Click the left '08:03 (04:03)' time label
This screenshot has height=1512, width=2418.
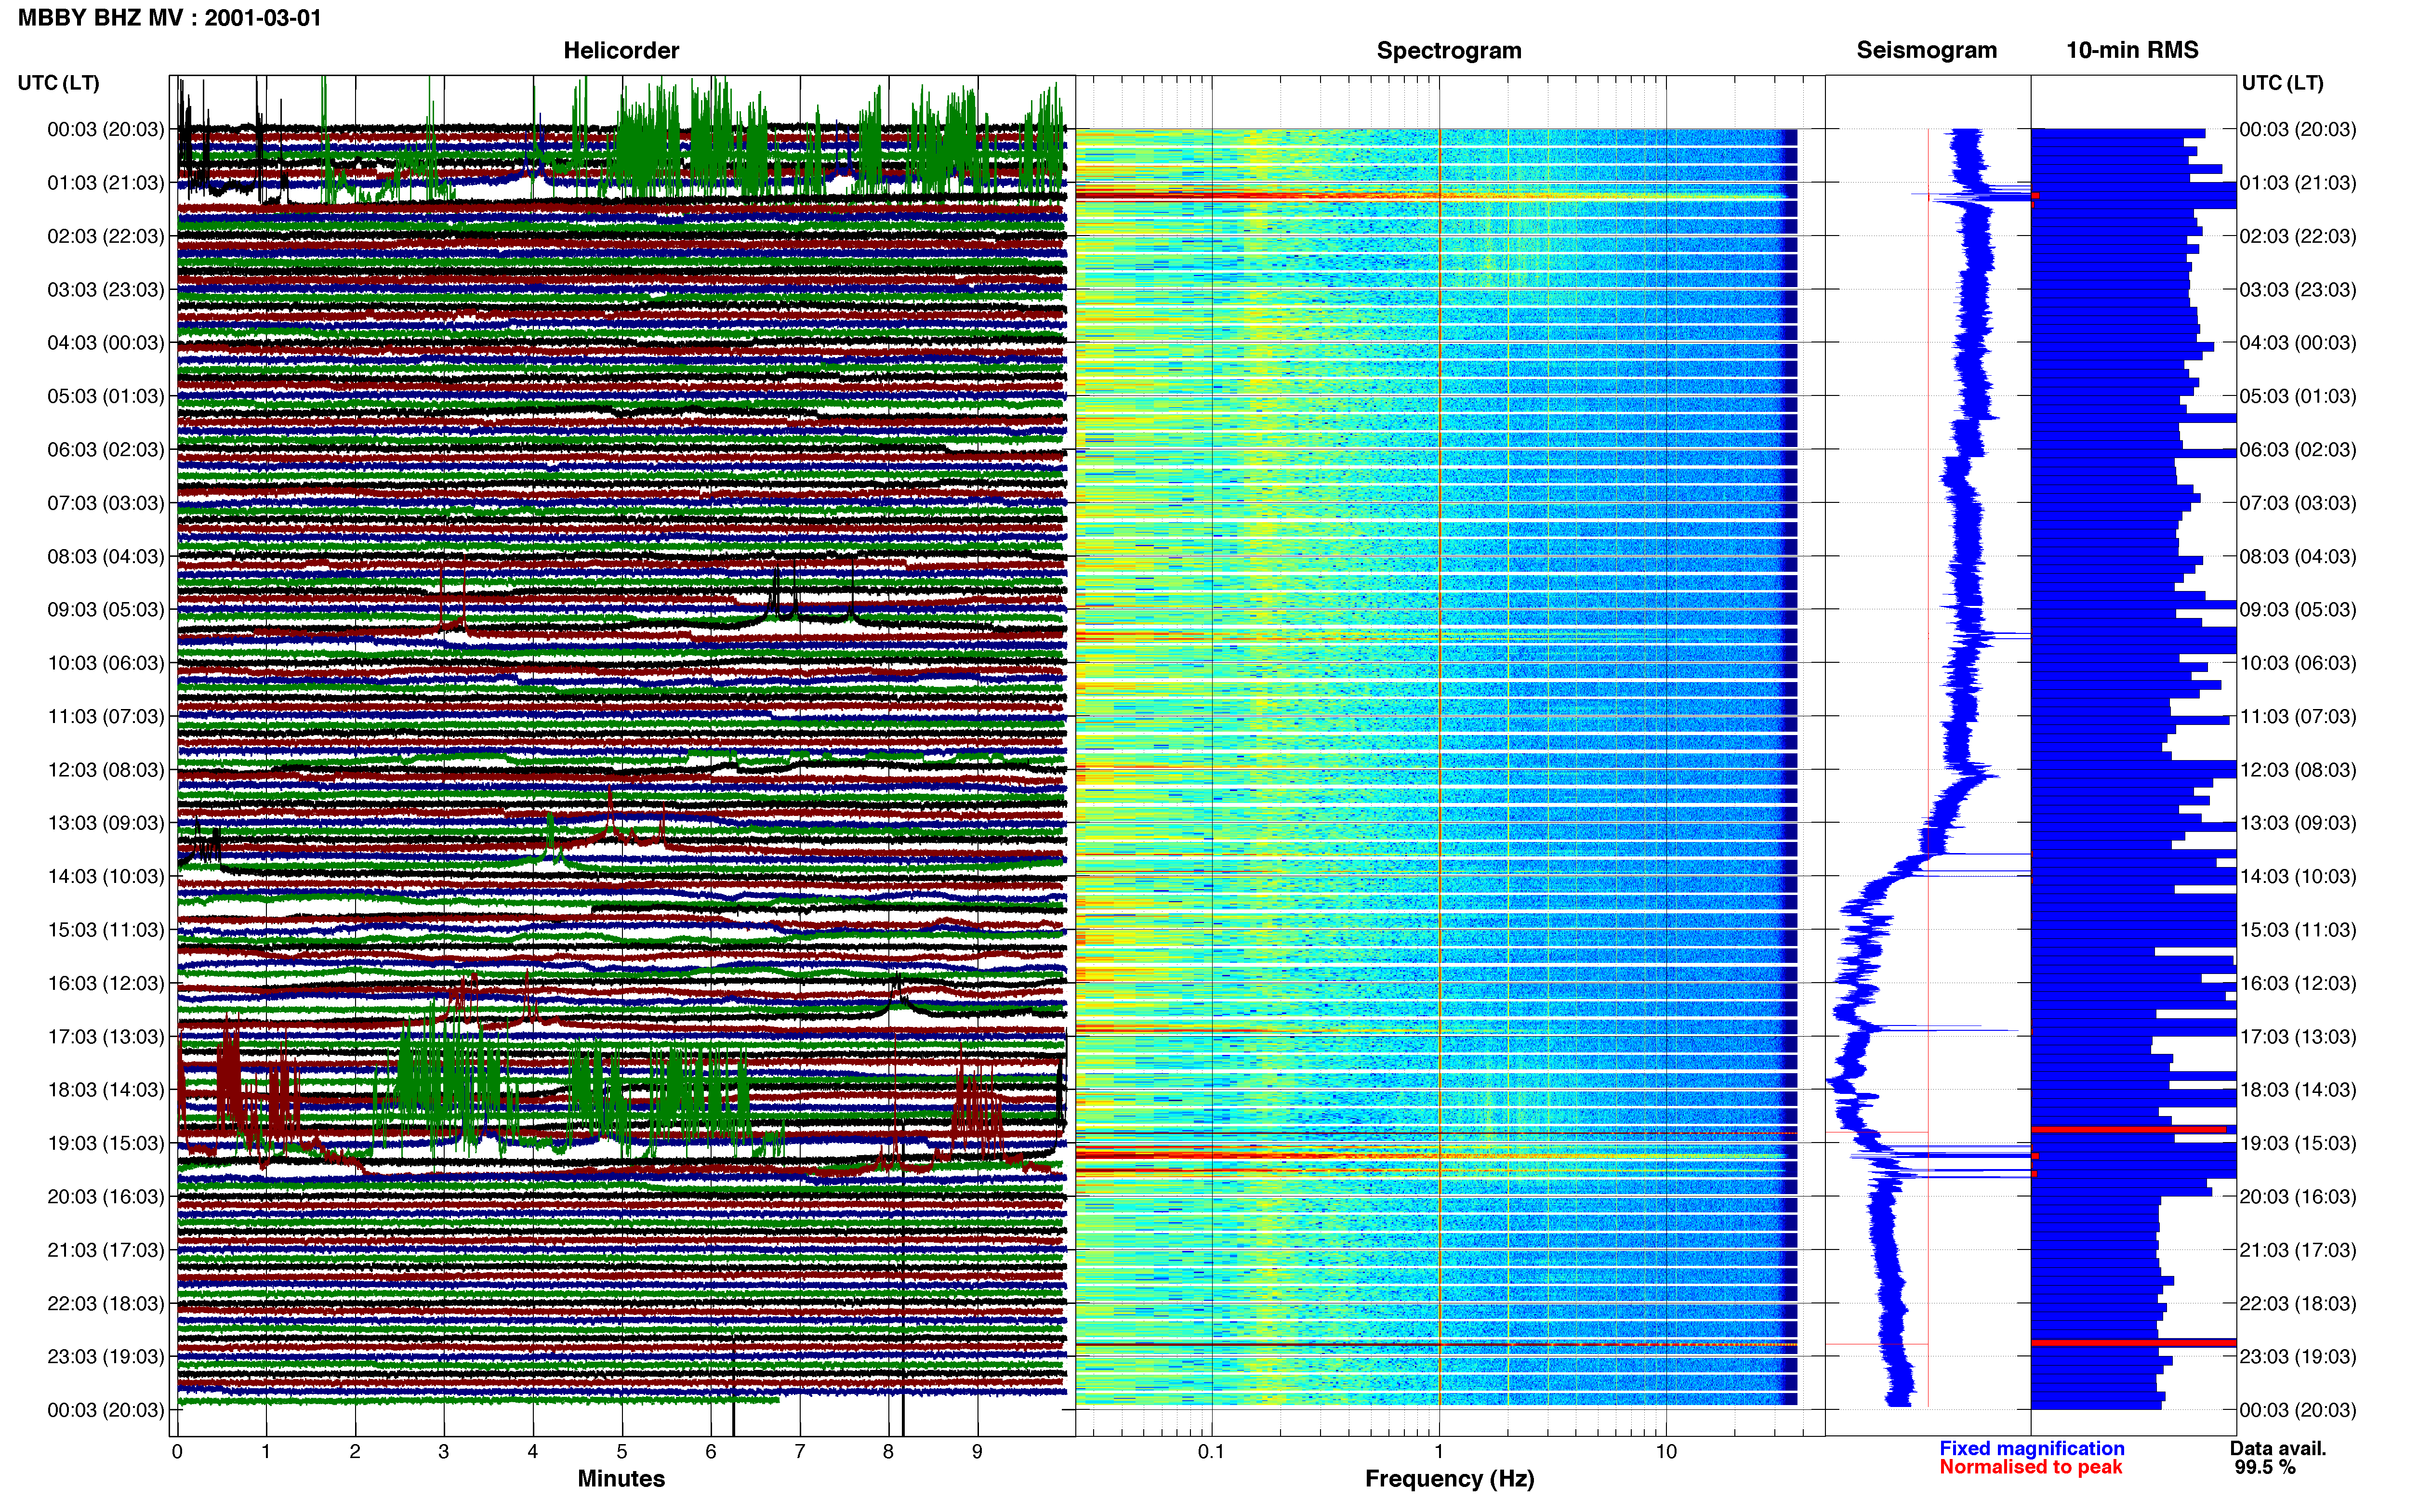coord(106,556)
